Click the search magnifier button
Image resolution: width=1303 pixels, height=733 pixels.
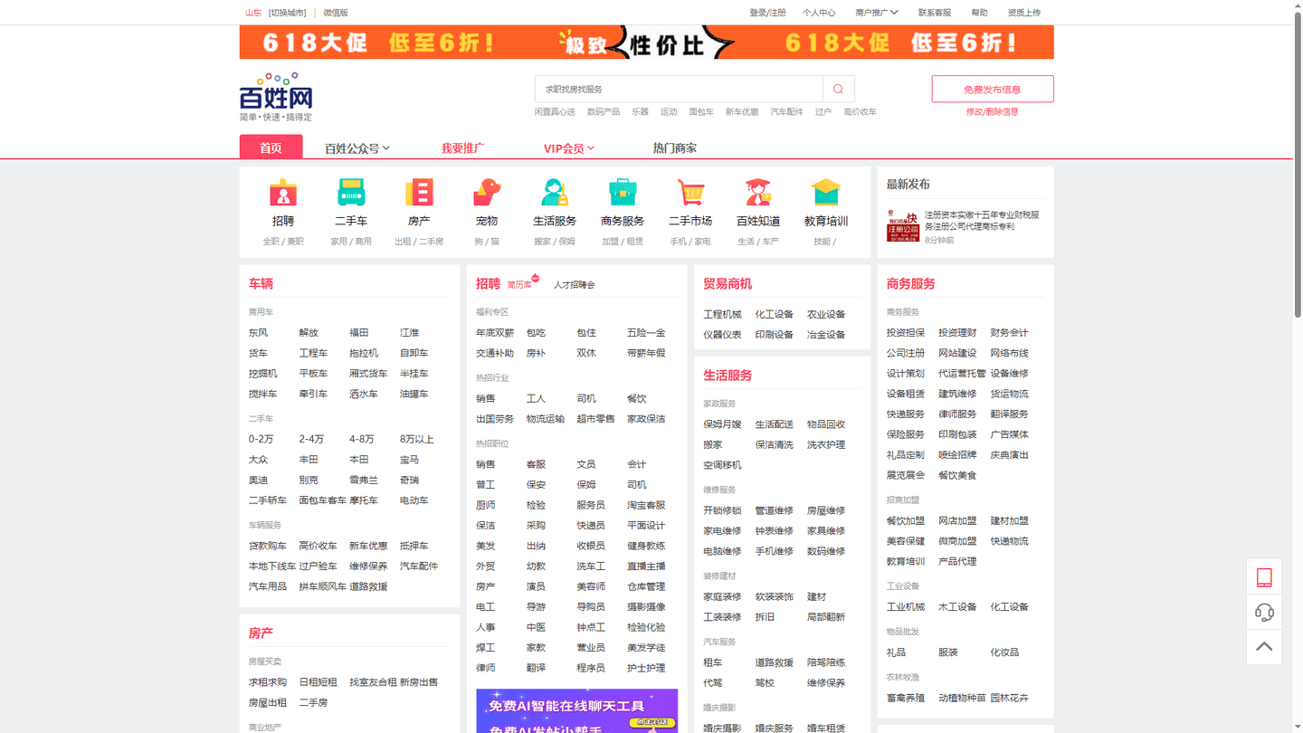(839, 89)
